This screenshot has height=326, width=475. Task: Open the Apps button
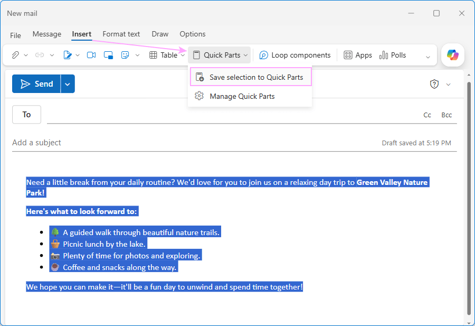tap(357, 55)
